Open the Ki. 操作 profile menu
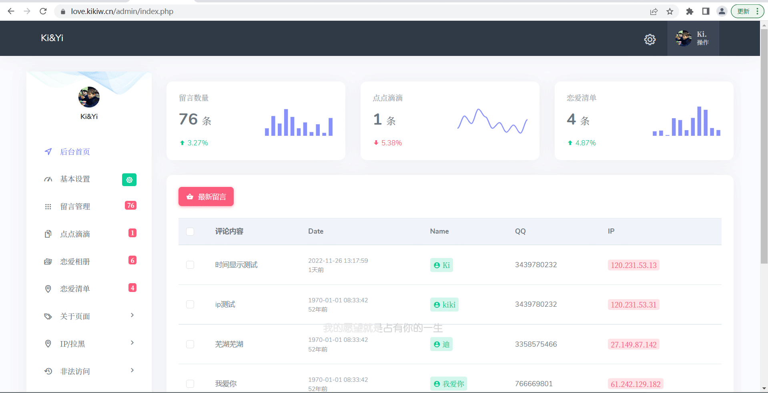This screenshot has width=768, height=393. point(693,38)
